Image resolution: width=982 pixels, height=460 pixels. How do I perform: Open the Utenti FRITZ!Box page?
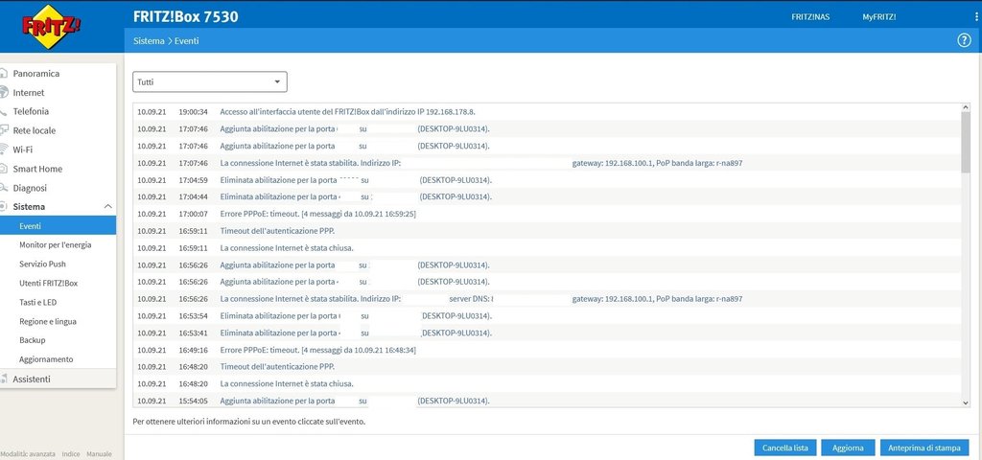(48, 283)
